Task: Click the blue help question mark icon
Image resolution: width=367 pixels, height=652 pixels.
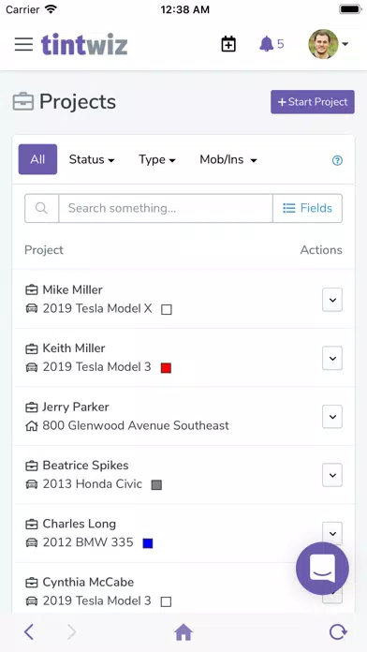Action: [337, 160]
